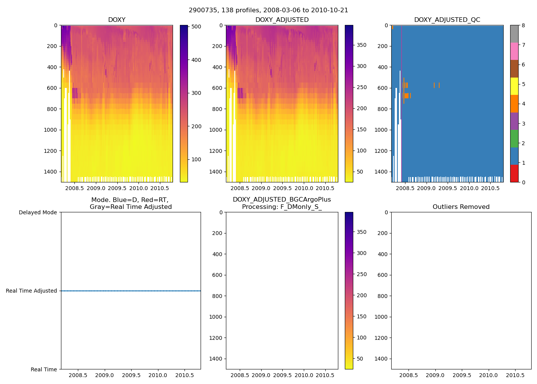
Task: Click the blue swatch in the QC colorbar
Action: [514, 156]
